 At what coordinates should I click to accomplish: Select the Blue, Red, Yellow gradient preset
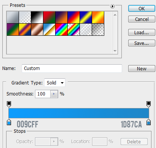coord(73,17)
